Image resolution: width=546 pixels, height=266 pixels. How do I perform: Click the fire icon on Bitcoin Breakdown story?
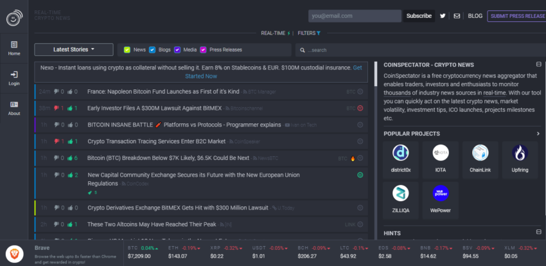point(353,159)
